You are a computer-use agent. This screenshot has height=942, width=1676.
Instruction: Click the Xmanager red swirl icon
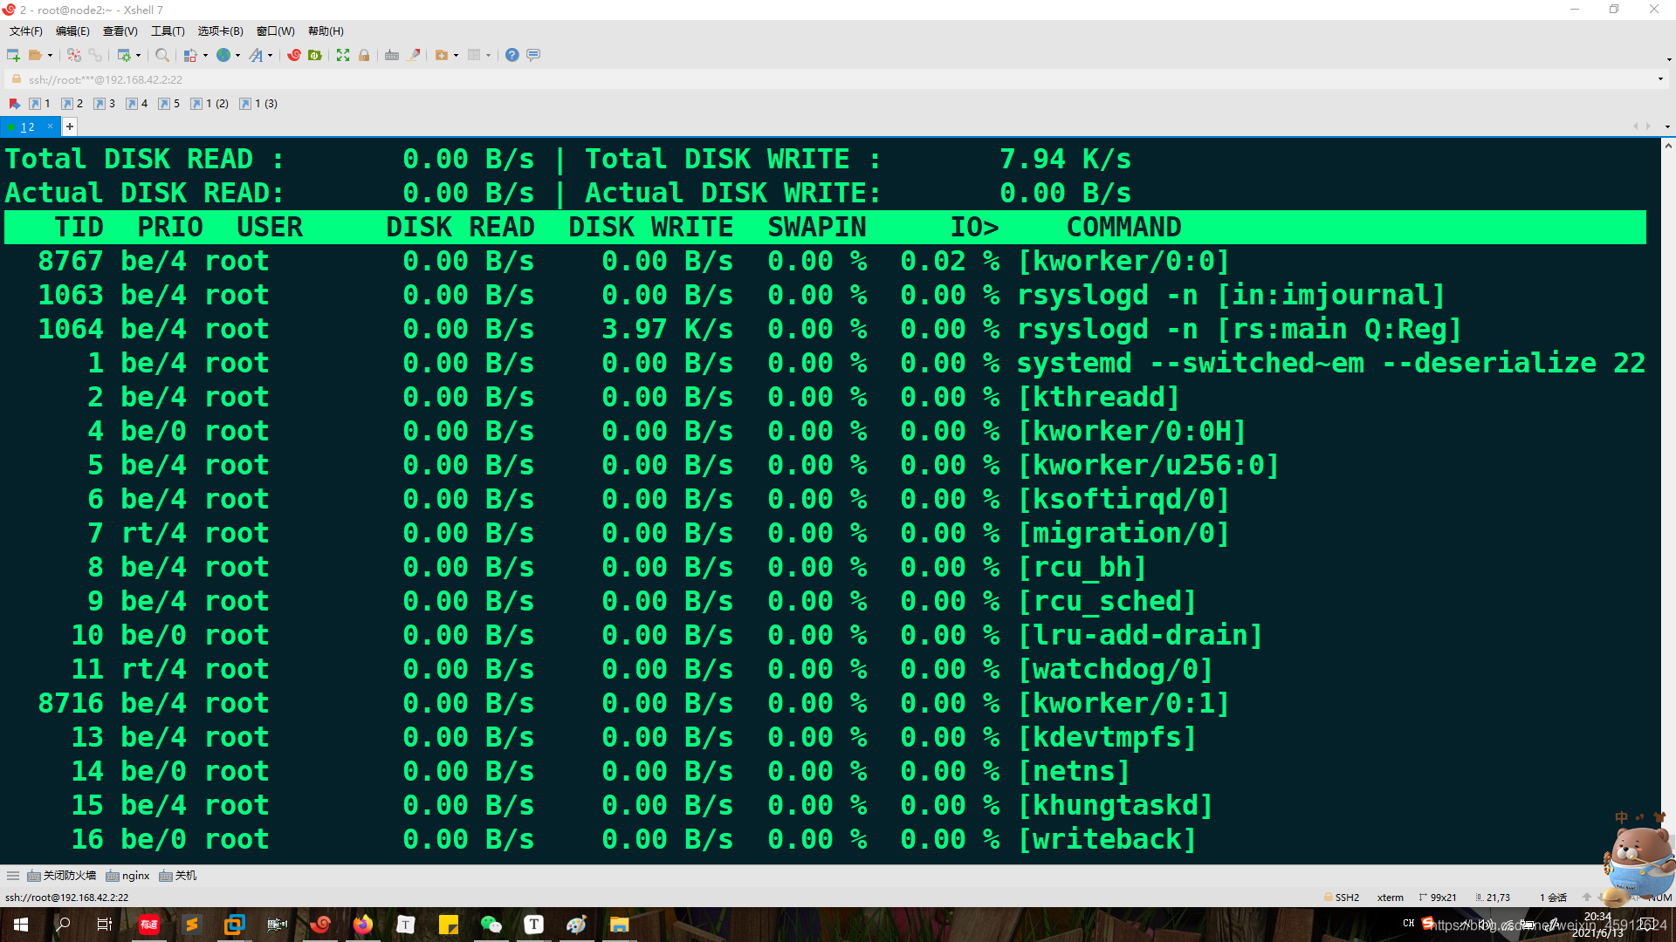[x=294, y=55]
